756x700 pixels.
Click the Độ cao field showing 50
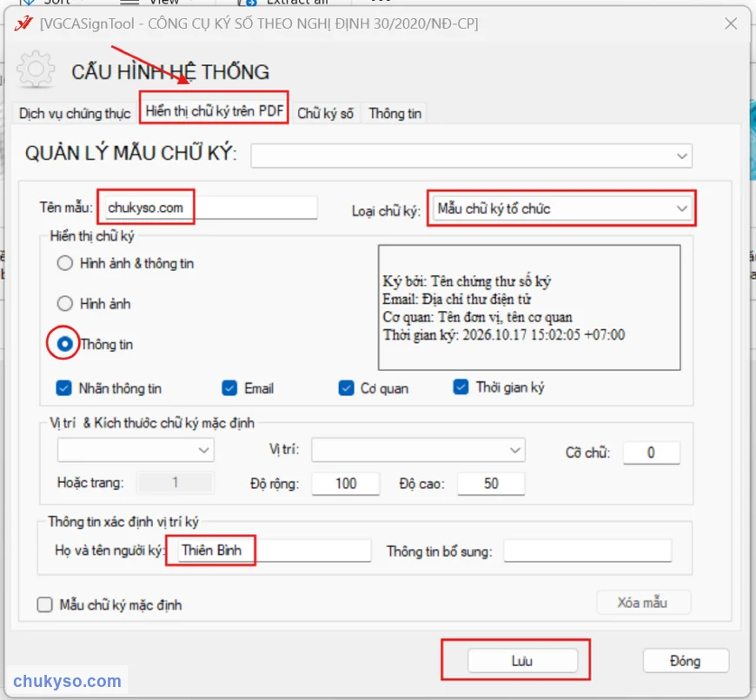(x=491, y=483)
